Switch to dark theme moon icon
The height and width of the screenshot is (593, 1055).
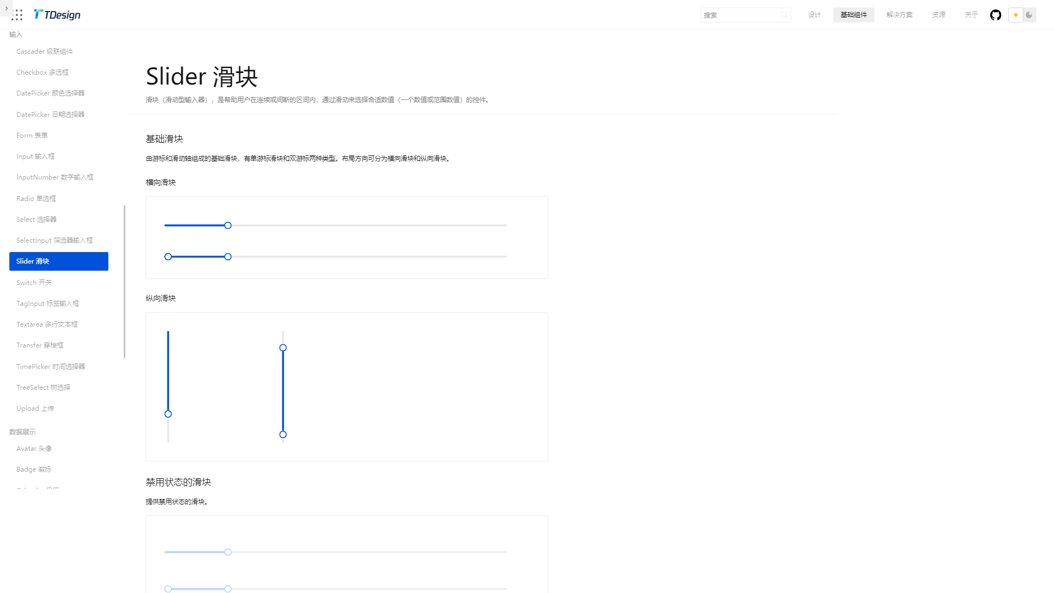pos(1029,15)
